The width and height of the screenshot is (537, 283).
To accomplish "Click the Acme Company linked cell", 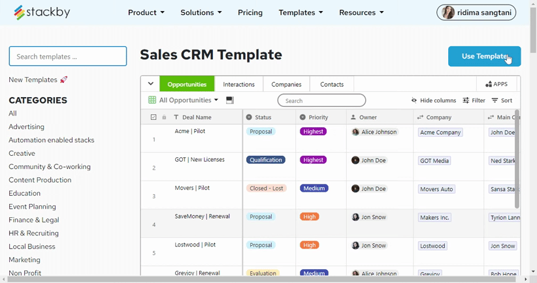I will (x=440, y=132).
